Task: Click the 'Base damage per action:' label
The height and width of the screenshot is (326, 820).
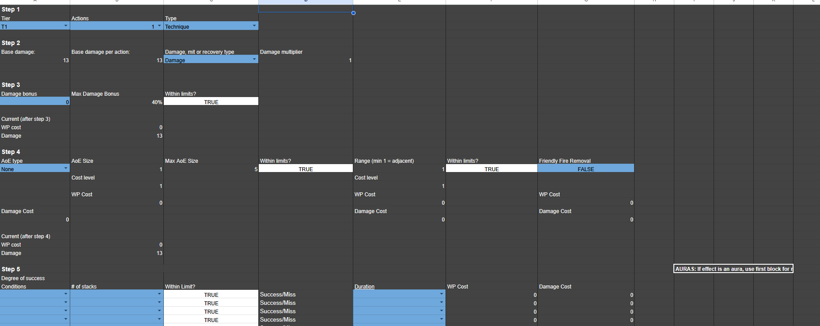Action: click(101, 52)
